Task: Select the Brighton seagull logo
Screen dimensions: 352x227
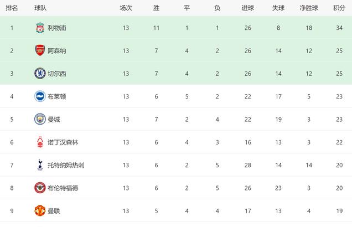Action: pos(40,96)
